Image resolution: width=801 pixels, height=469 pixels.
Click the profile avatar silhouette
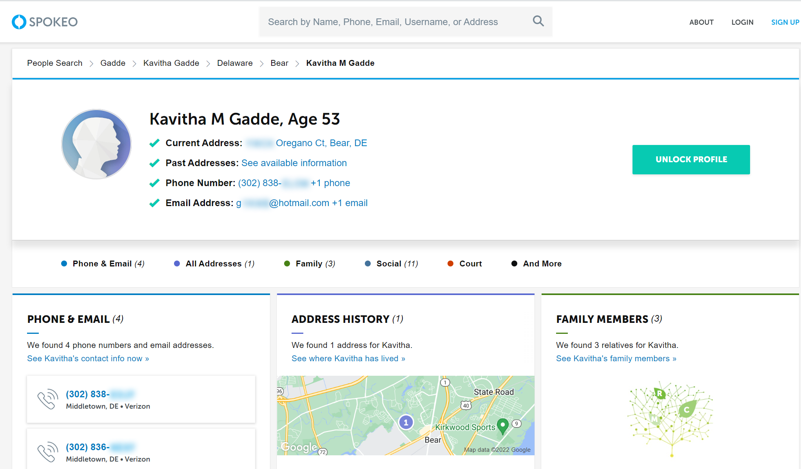point(96,144)
